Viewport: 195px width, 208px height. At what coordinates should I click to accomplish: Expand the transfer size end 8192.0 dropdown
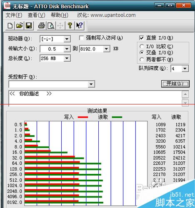click(107, 49)
